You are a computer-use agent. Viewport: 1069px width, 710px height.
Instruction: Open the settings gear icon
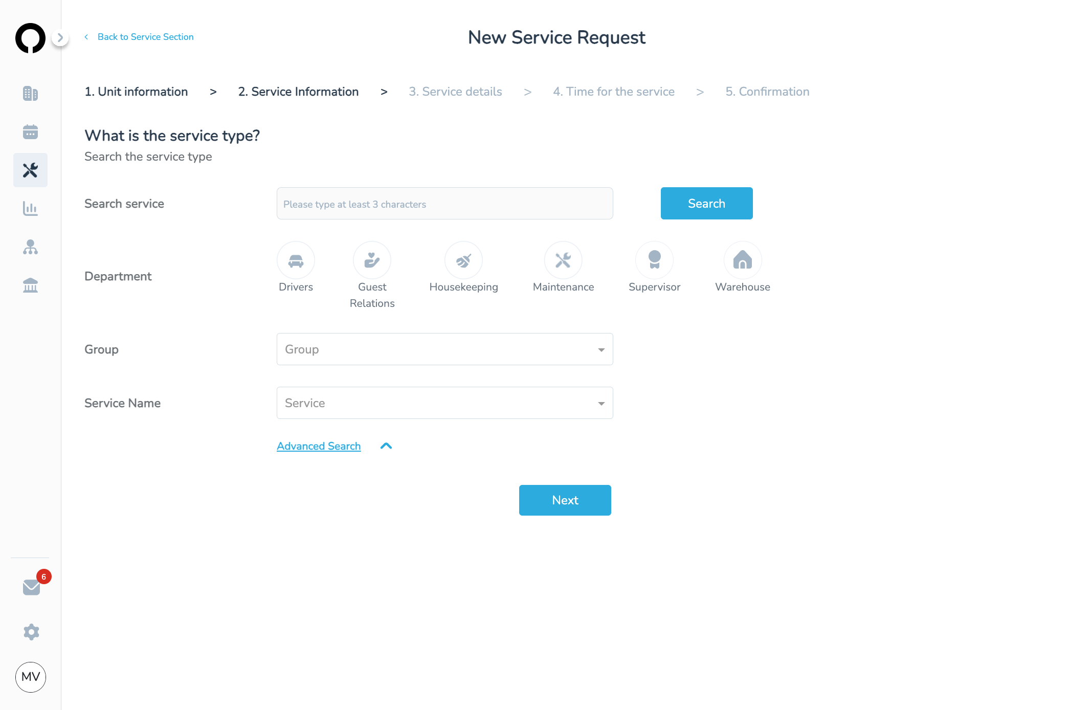tap(31, 632)
